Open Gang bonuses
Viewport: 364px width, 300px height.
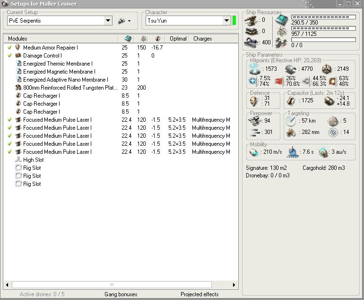[x=121, y=294]
